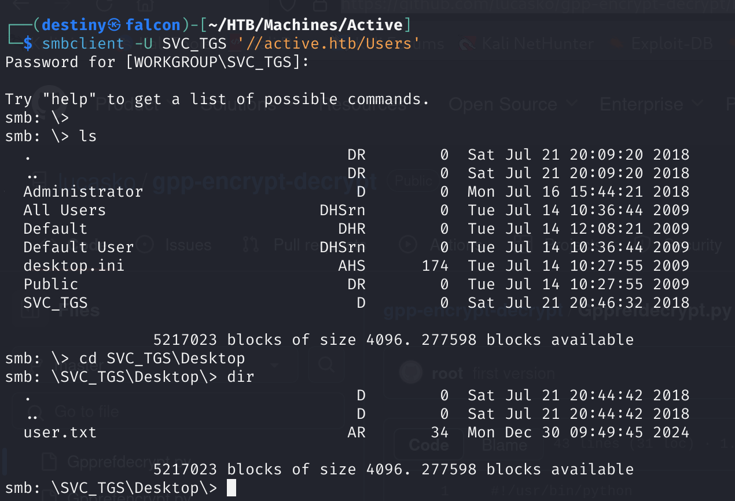735x501 pixels.
Task: Click the faint Actions play icon
Action: [408, 245]
